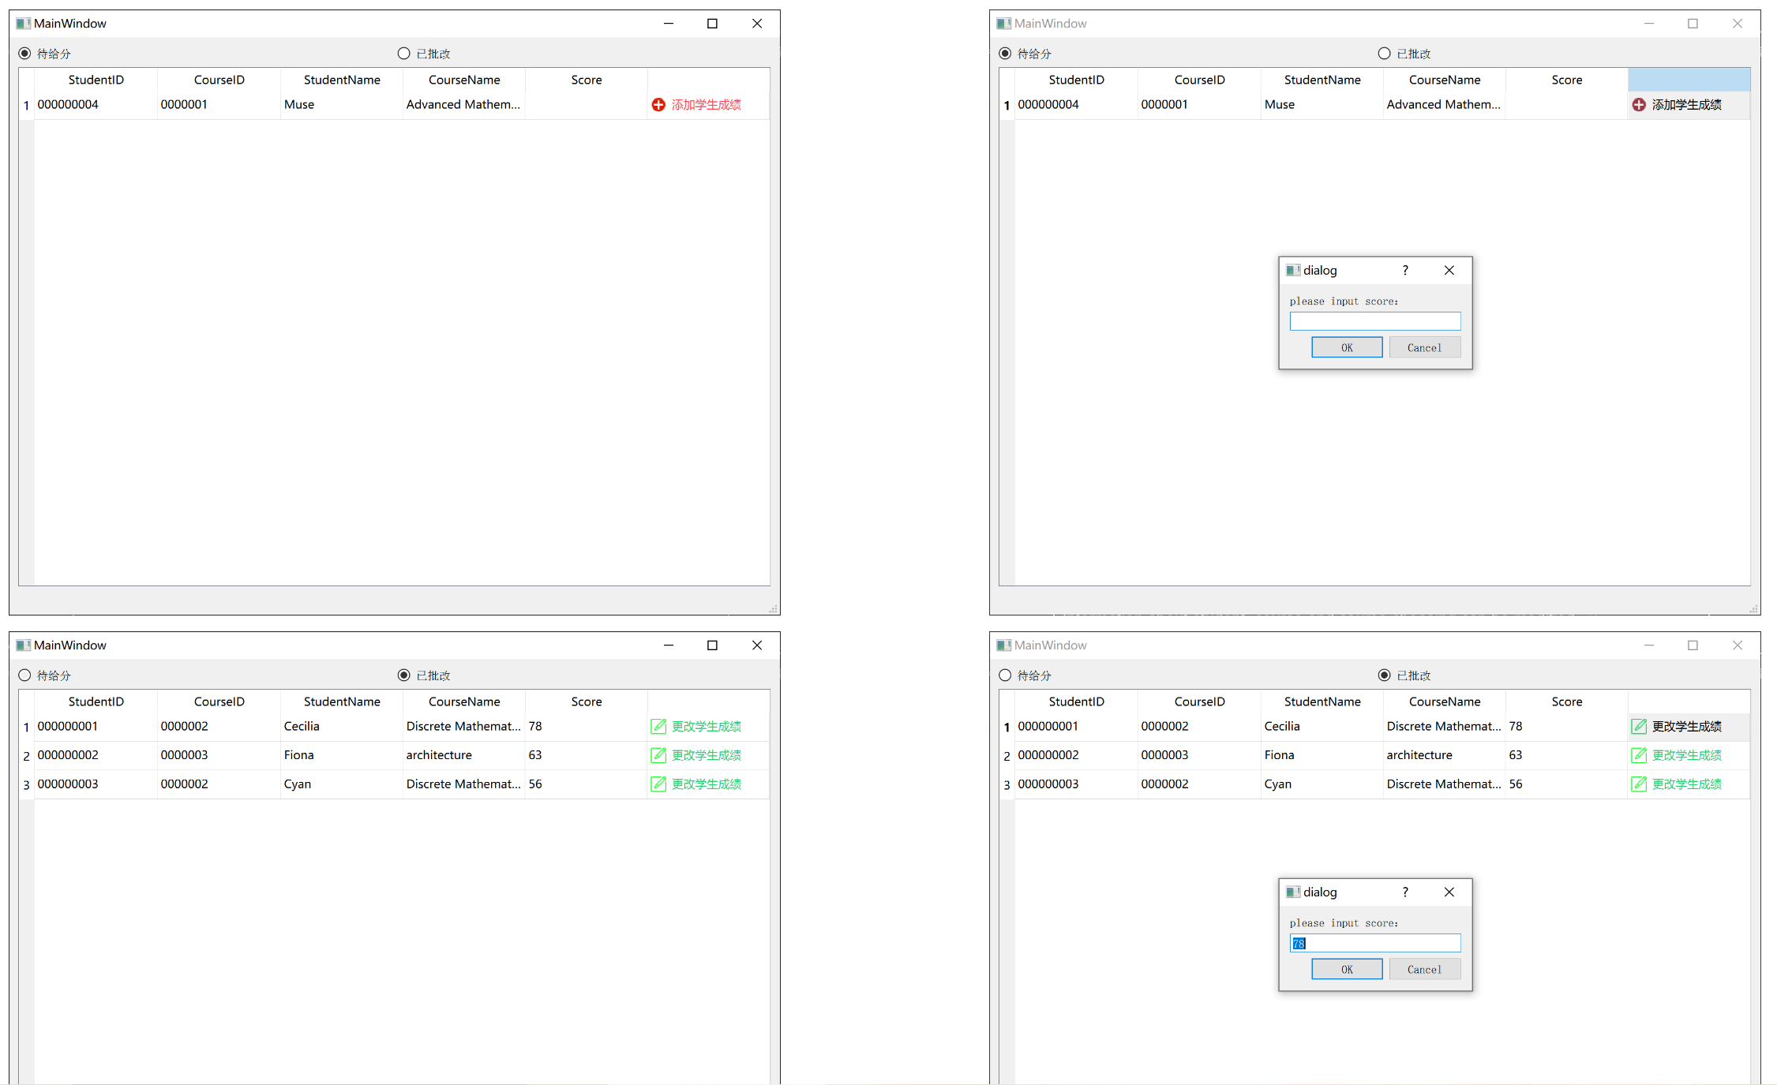Click green edit icon on Cyan's row
This screenshot has height=1085, width=1777.
tap(658, 784)
